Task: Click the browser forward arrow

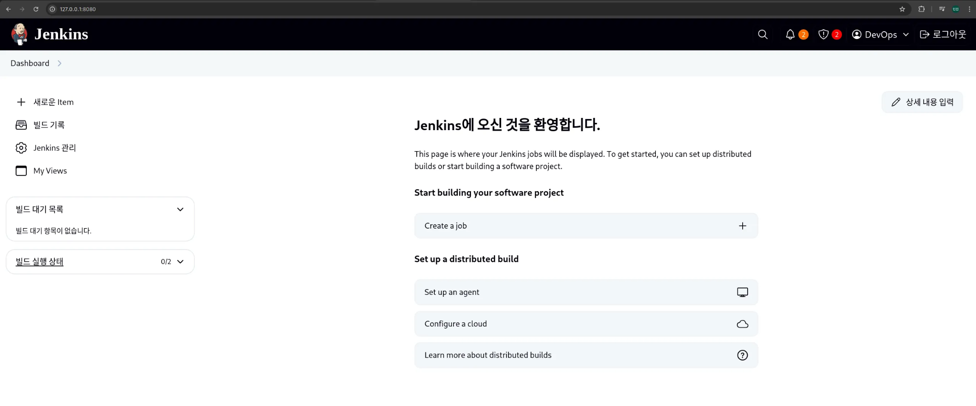Action: coord(22,9)
